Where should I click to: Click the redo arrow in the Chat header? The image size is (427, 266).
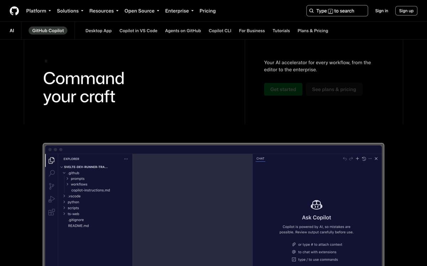(x=351, y=159)
